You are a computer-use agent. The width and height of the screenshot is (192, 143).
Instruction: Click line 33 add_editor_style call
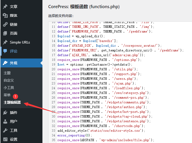[101, 131]
